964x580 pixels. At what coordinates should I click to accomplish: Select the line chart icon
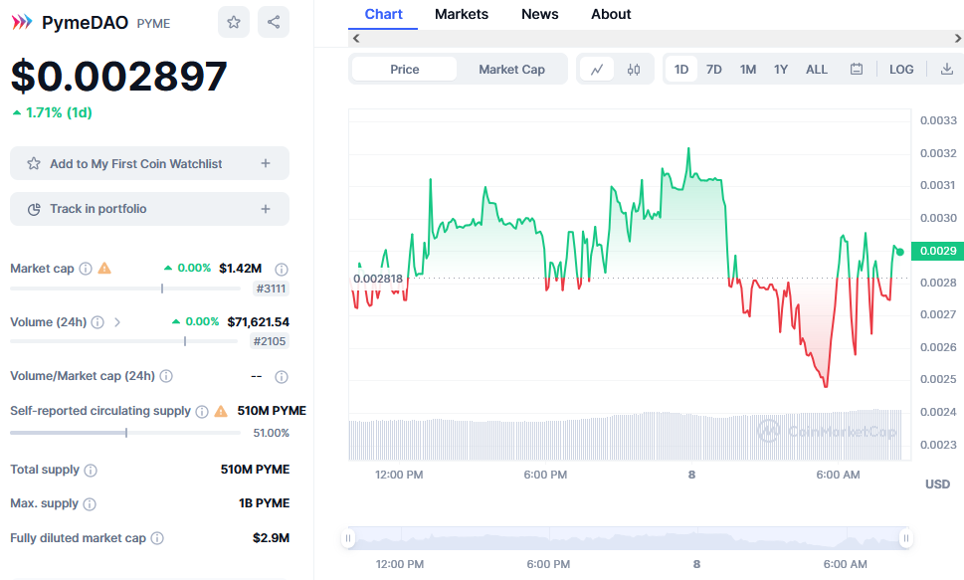coord(597,70)
